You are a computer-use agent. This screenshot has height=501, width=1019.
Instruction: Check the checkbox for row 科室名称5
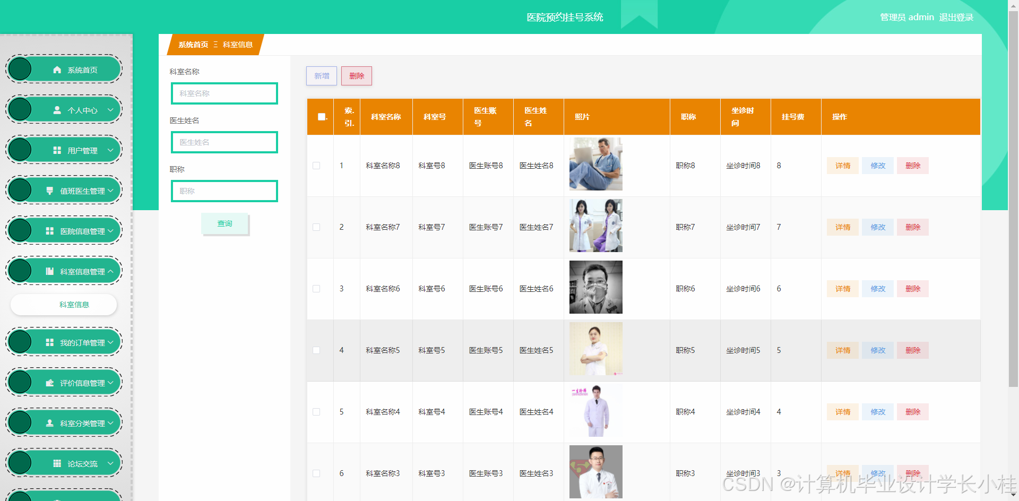pyautogui.click(x=316, y=350)
